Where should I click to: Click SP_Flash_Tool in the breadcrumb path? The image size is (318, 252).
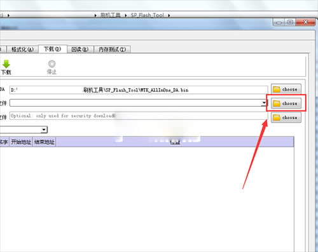(147, 15)
